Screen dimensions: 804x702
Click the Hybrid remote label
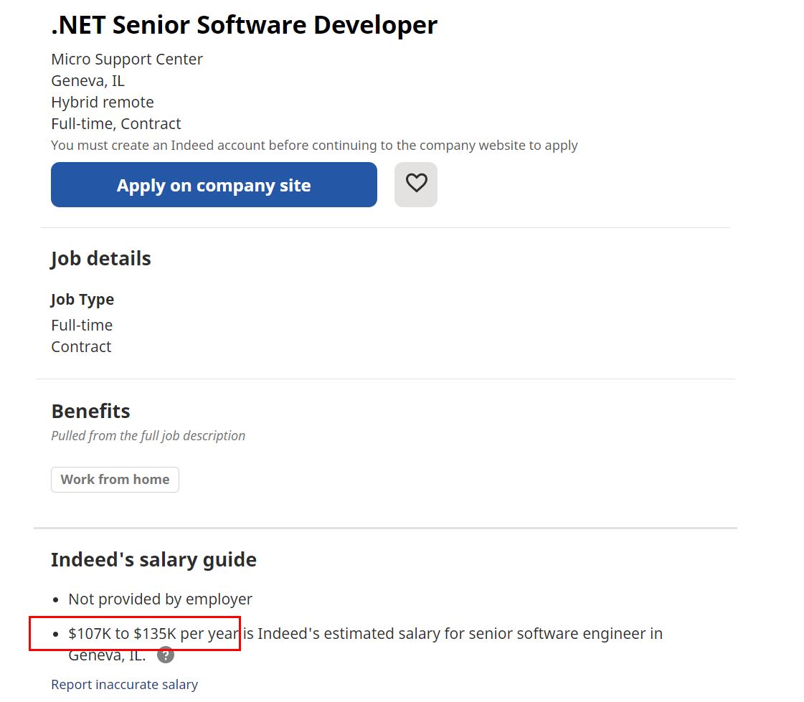coord(103,103)
